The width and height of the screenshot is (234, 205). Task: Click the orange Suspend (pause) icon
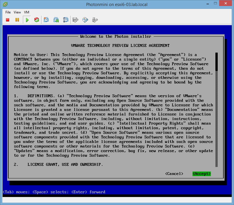coord(17,20)
